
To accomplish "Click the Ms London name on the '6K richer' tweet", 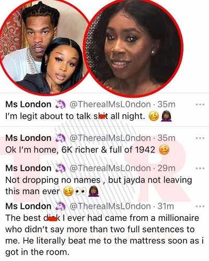I will click(28, 138).
